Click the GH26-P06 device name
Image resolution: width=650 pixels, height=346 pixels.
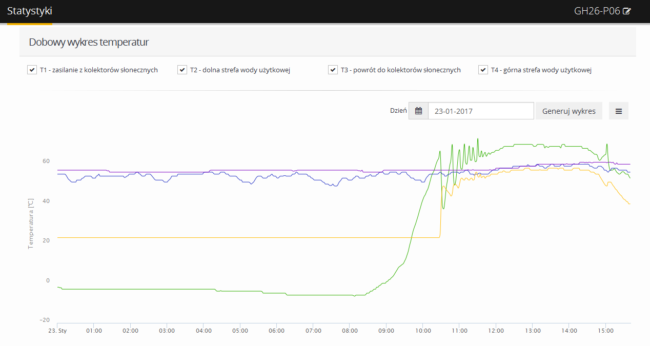coord(597,11)
